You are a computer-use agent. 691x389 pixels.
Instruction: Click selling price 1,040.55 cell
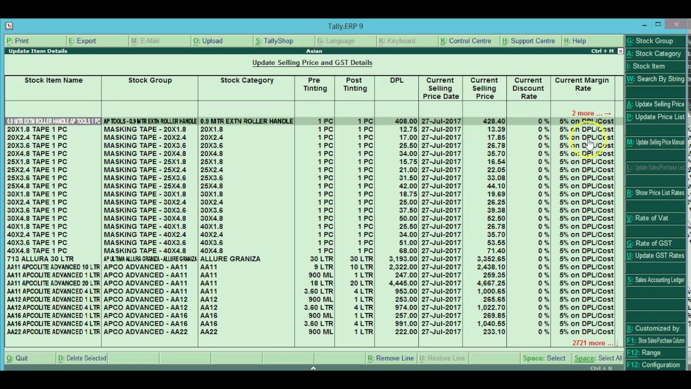[490, 324]
